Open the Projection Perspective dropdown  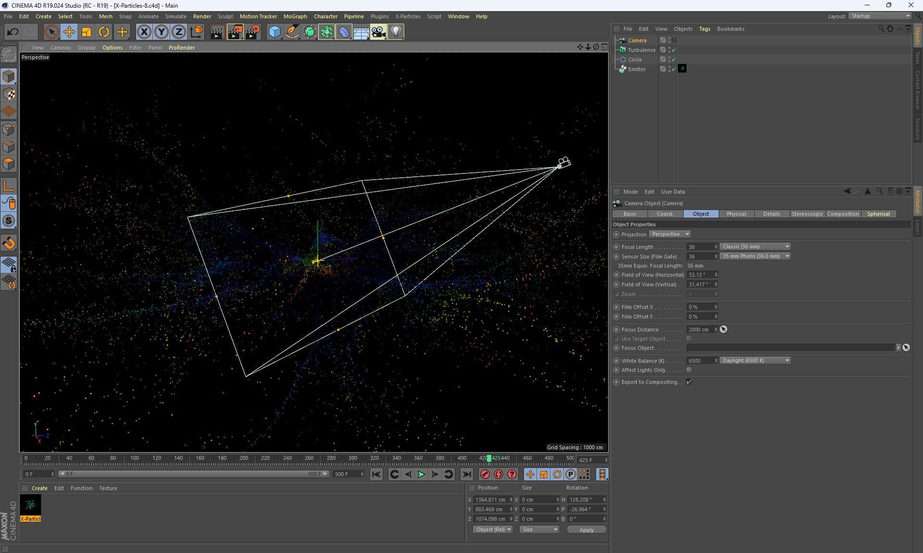click(x=670, y=234)
